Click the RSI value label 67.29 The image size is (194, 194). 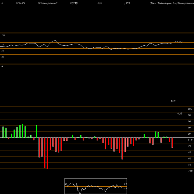point(178,42)
